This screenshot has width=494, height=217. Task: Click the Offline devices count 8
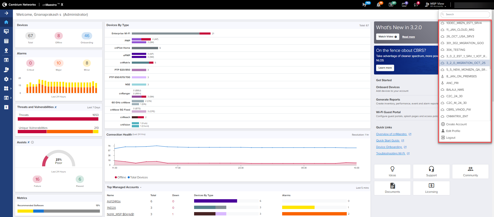(x=59, y=36)
